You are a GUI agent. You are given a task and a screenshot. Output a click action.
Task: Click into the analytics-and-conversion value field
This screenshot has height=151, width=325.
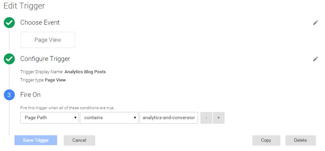click(169, 118)
